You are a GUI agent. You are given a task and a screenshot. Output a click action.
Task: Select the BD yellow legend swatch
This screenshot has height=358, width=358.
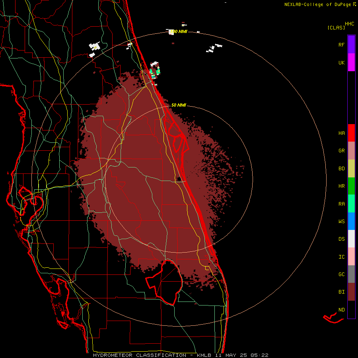point(351,169)
